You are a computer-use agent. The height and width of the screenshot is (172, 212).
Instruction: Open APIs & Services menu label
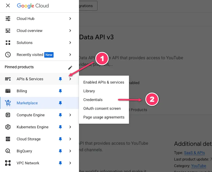[30, 79]
